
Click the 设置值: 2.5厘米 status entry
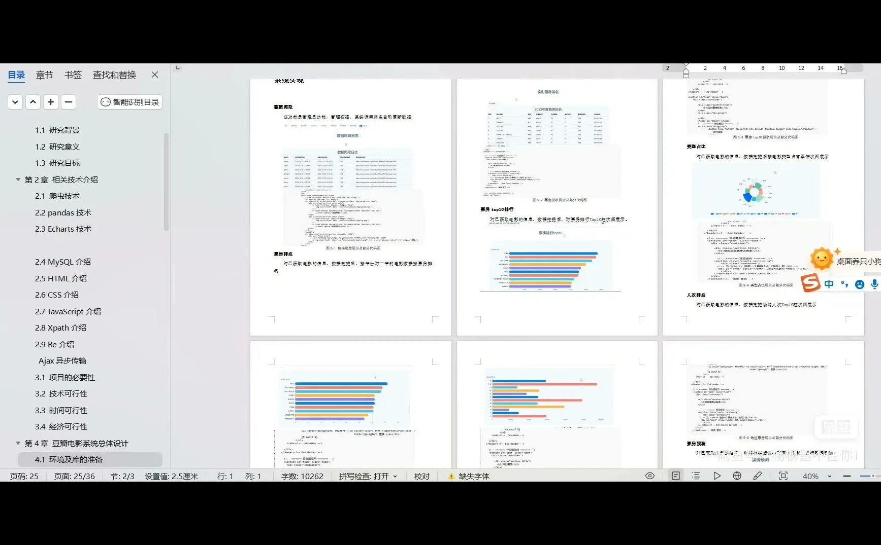click(x=172, y=477)
